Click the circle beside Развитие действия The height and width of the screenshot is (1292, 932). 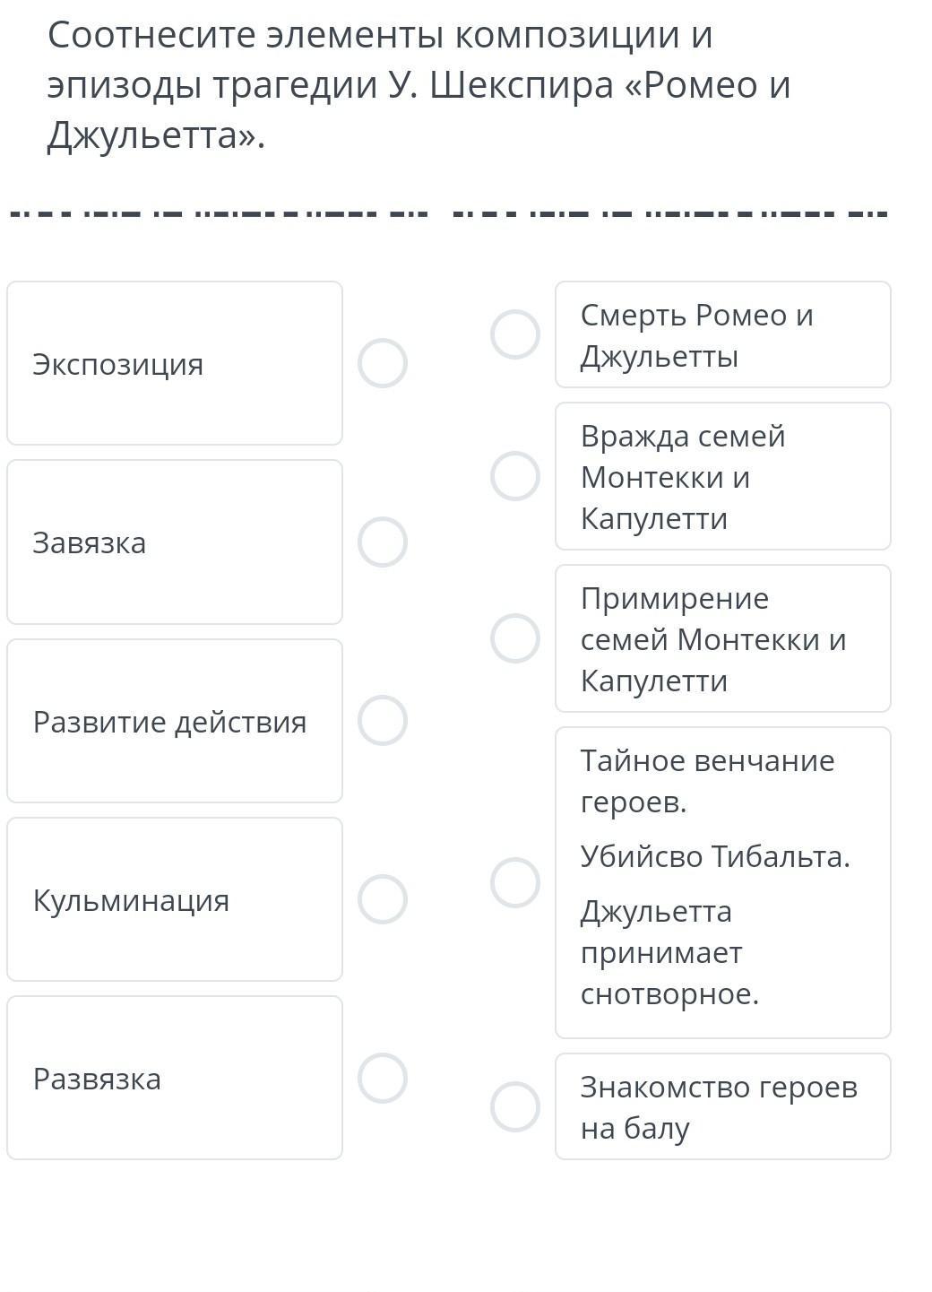point(383,720)
